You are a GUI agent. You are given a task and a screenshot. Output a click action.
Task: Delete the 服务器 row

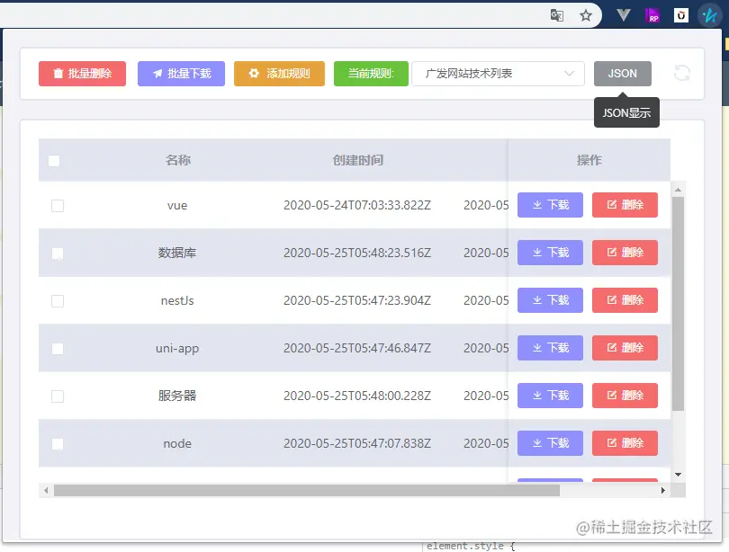[625, 396]
